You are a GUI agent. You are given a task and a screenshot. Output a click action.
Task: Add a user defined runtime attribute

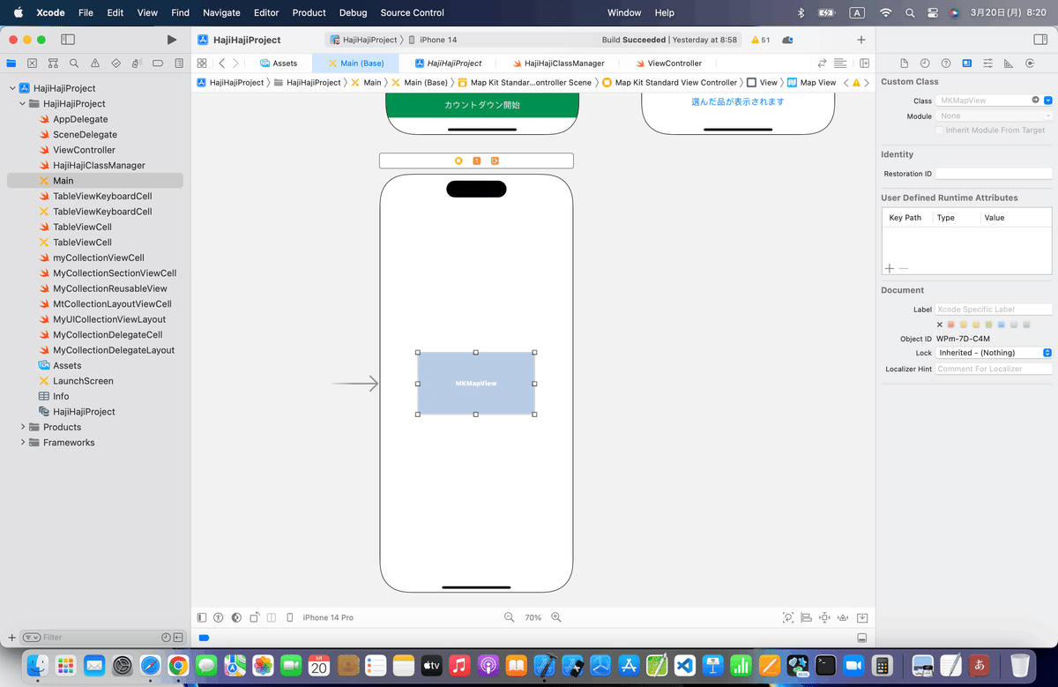pos(889,267)
